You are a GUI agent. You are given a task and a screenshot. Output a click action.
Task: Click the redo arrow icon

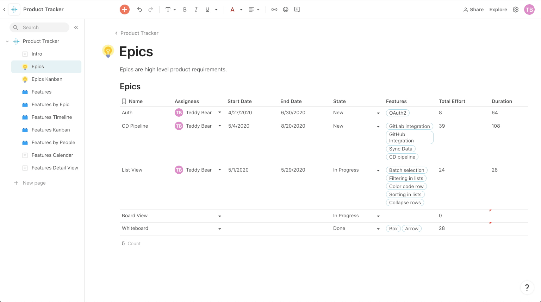(151, 9)
